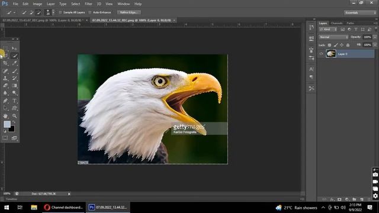Toggle filter for pixel layers

pyautogui.click(x=342, y=30)
